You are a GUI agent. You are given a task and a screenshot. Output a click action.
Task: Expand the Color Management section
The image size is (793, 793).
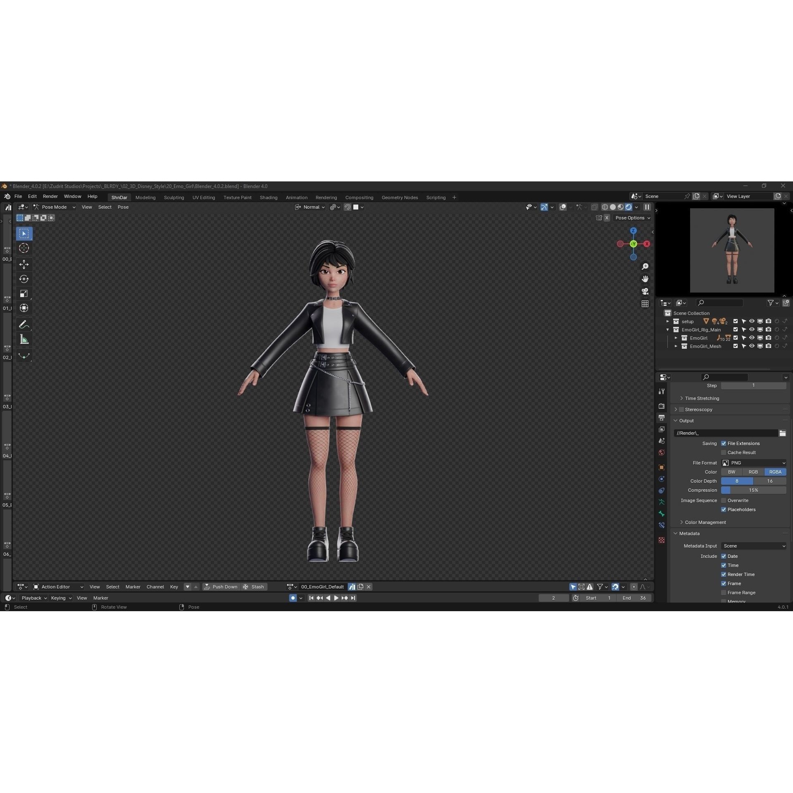click(705, 522)
